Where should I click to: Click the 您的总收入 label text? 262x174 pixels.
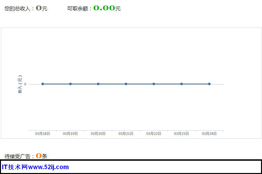(19, 9)
